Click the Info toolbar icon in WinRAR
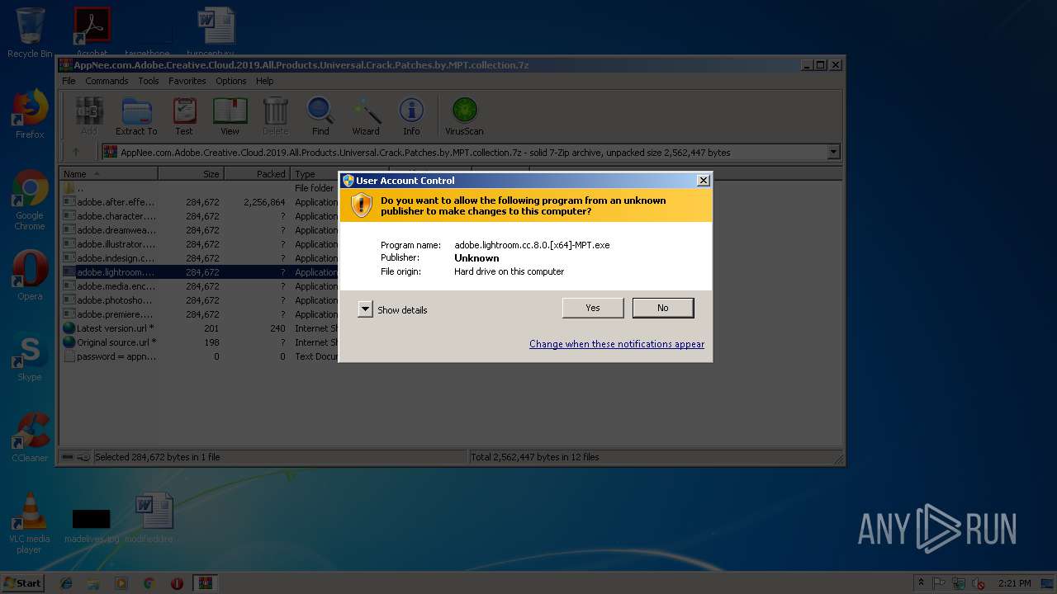Viewport: 1057px width, 594px height. coord(411,116)
